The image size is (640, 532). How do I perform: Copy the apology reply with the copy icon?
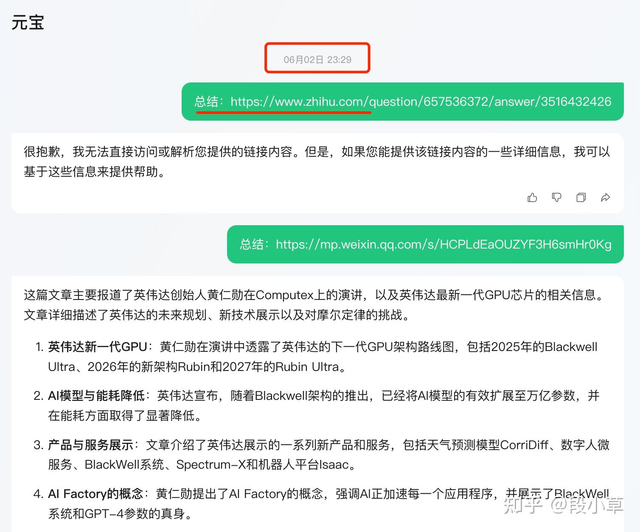point(581,198)
